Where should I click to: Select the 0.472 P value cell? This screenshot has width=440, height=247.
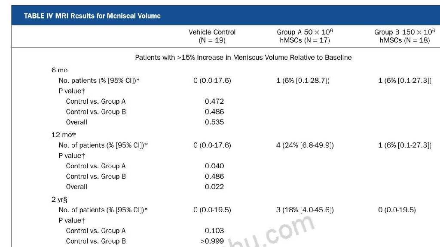click(214, 101)
